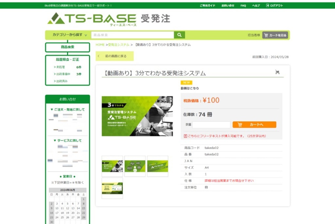Click the cart icon in カートを見る
335x224 pixels.
point(266,35)
